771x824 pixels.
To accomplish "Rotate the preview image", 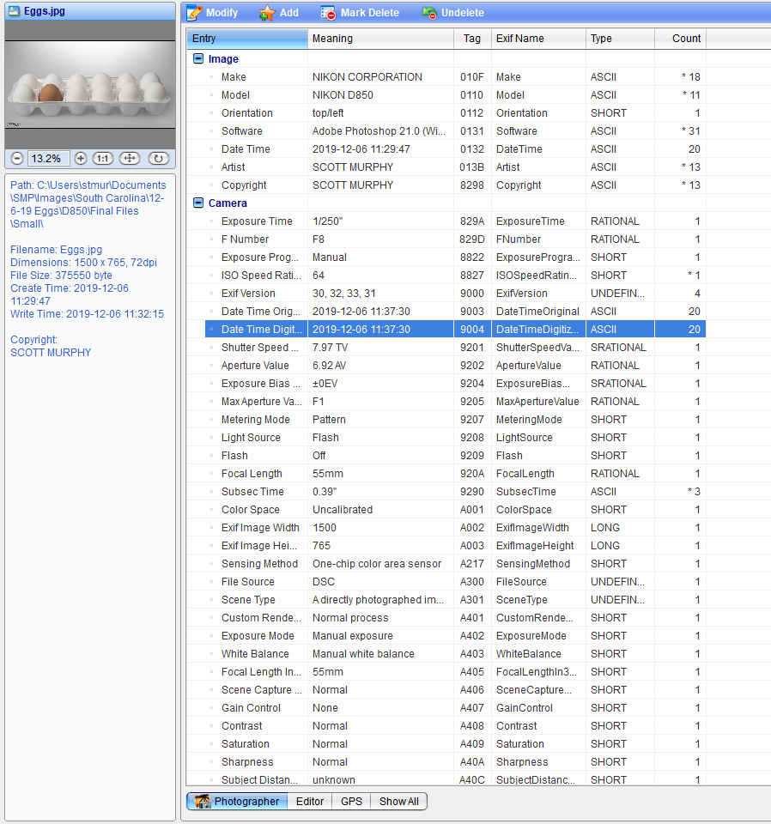I will coord(158,158).
